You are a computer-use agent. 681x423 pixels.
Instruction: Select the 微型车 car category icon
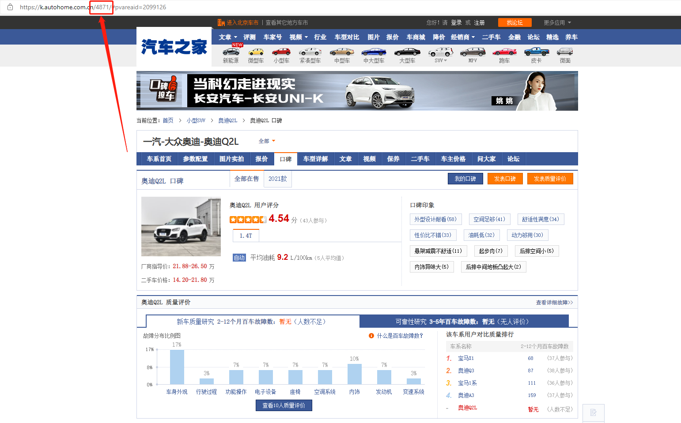click(256, 52)
